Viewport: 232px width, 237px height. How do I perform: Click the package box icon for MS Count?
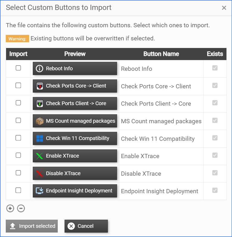click(39, 121)
